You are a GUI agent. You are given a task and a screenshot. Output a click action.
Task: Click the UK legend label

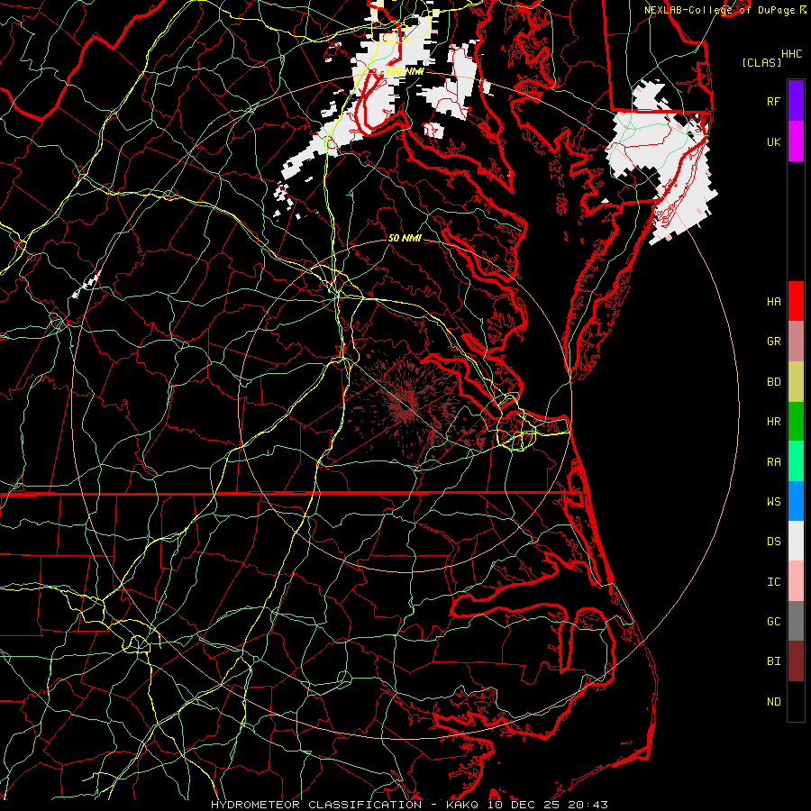773,141
